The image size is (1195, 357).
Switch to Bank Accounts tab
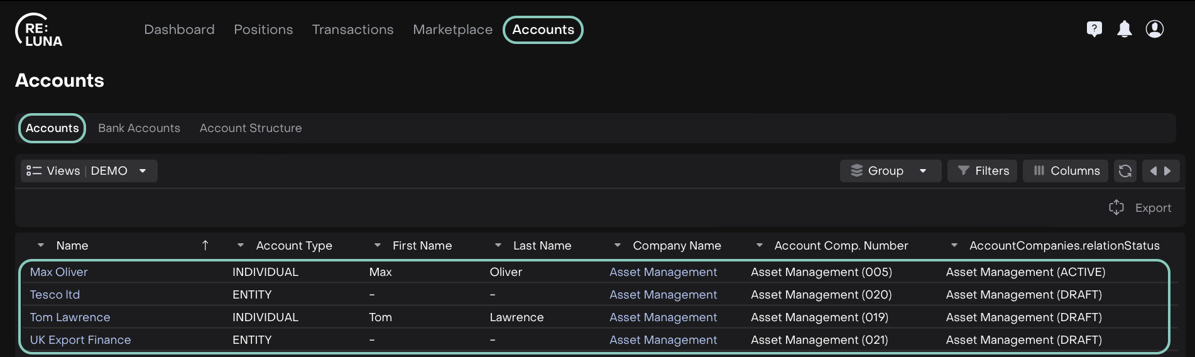point(139,128)
